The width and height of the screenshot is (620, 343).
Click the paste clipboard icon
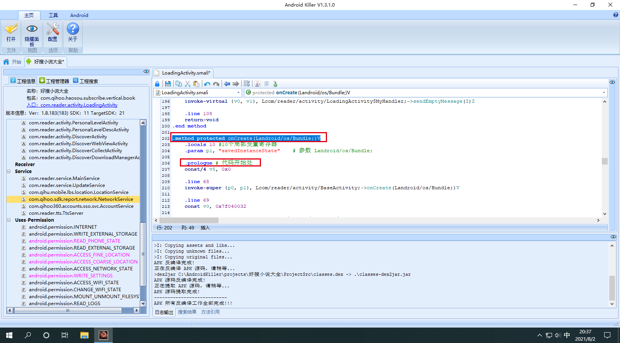[197, 84]
